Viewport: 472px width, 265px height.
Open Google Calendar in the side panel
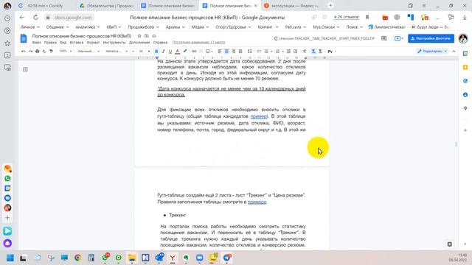[465, 54]
